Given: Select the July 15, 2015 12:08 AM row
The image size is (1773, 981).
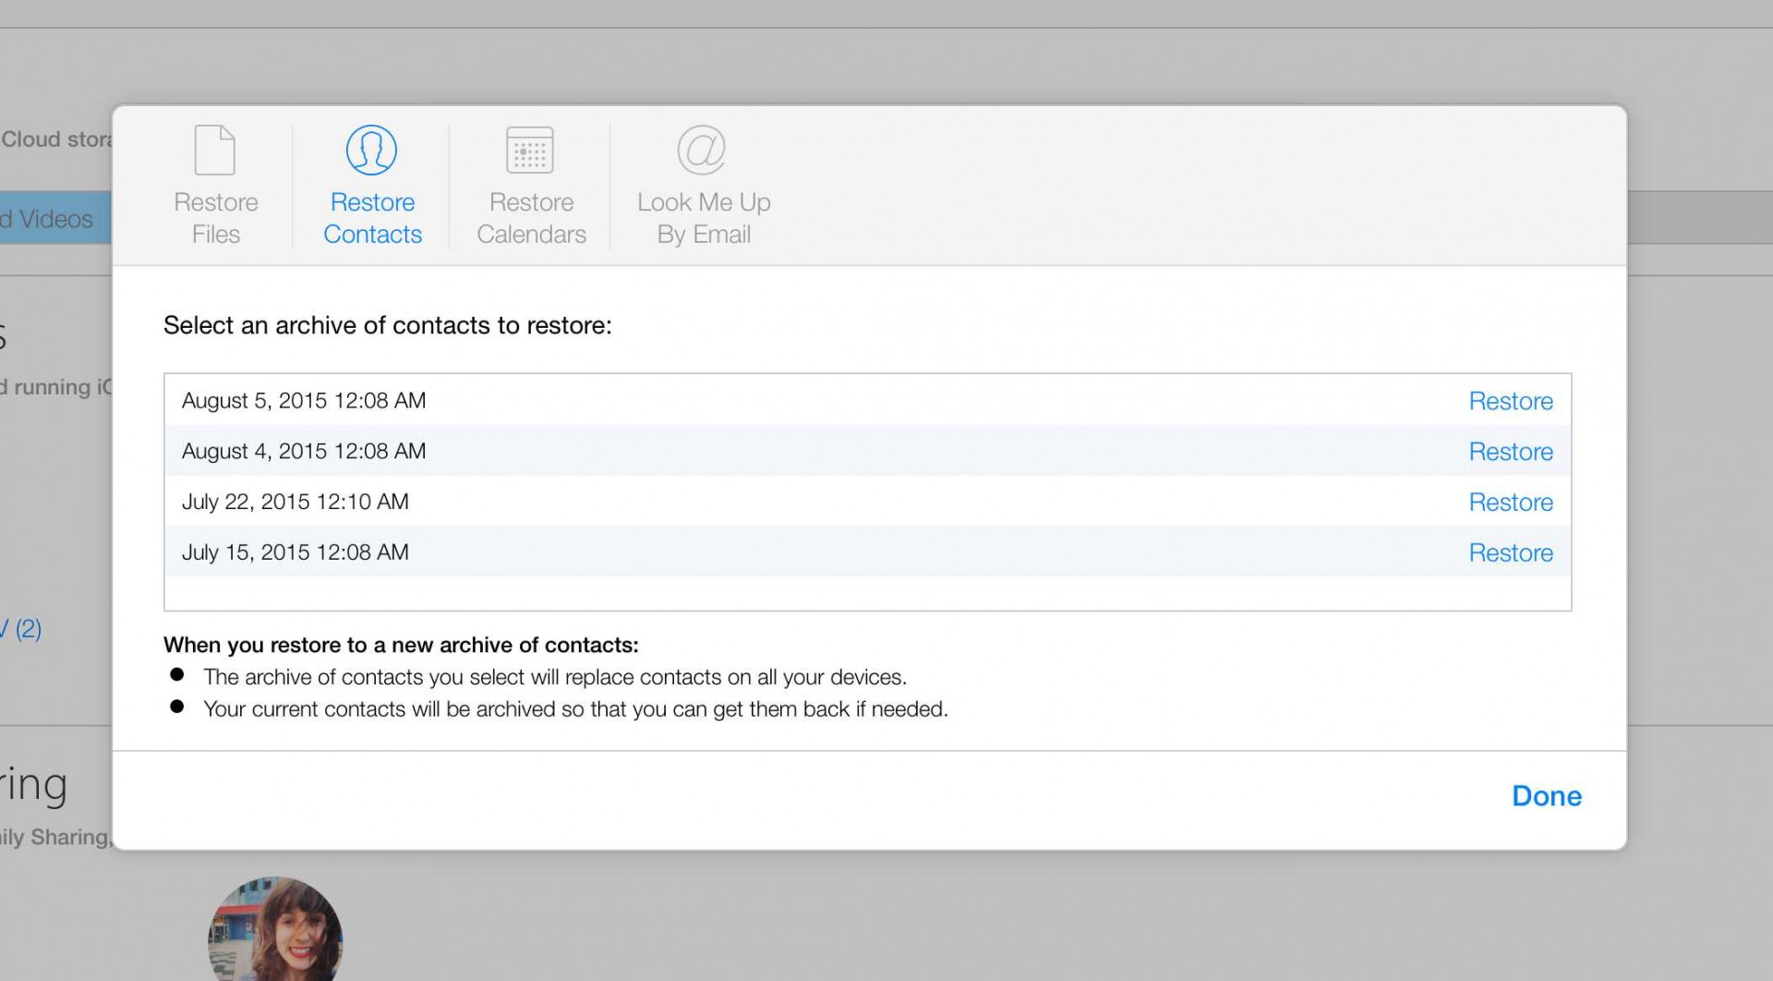Looking at the screenshot, I should pos(867,551).
